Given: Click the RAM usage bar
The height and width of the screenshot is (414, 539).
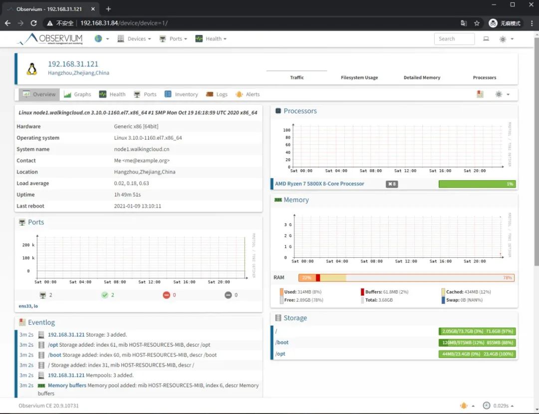Looking at the screenshot, I should tap(406, 278).
